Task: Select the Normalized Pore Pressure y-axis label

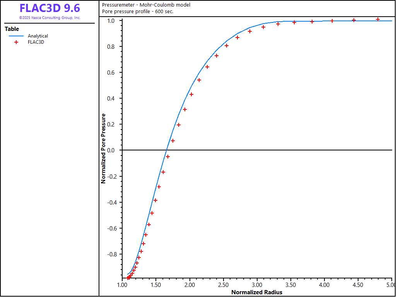Action: (x=103, y=148)
